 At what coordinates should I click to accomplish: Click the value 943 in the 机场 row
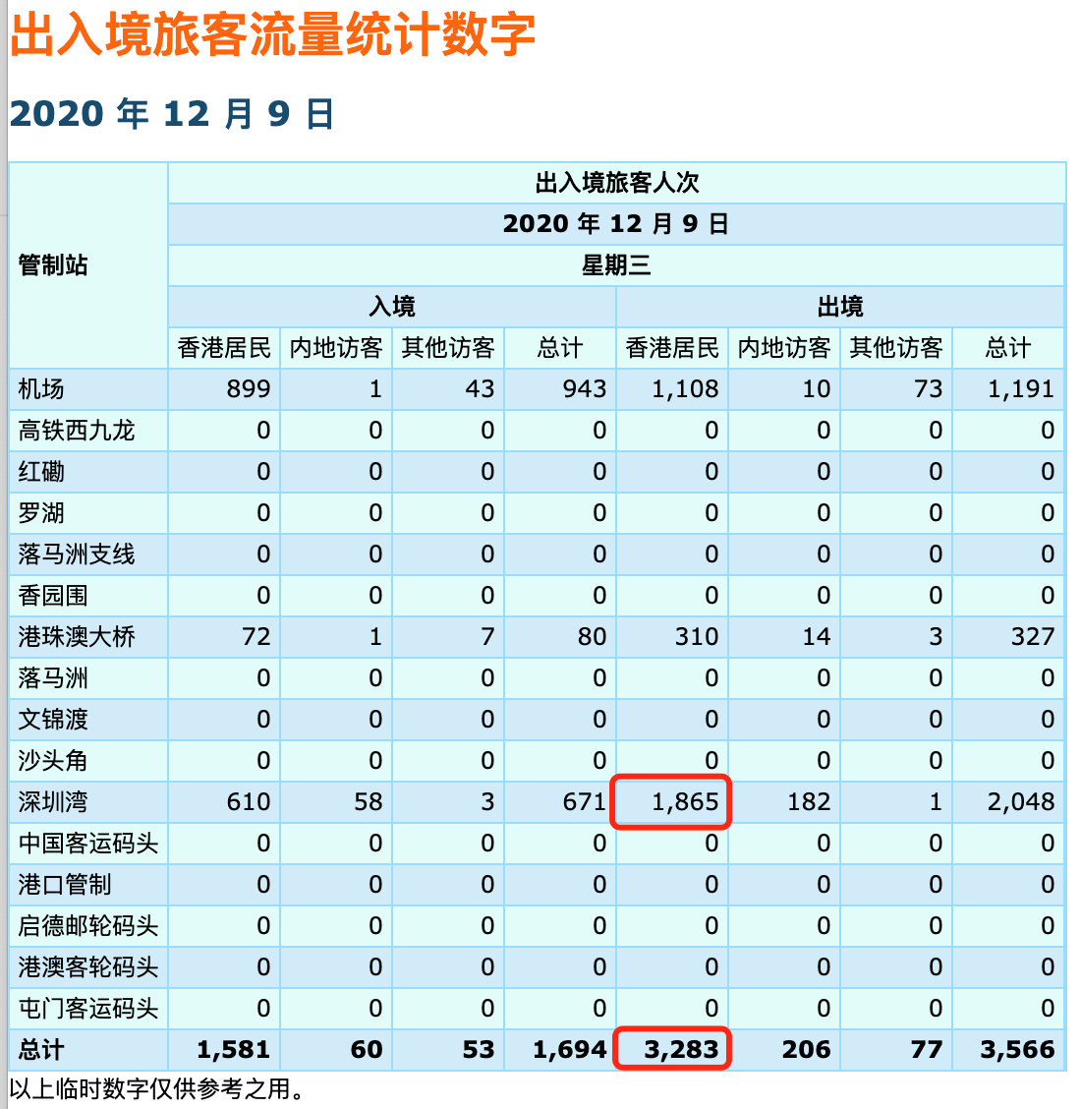coord(585,389)
